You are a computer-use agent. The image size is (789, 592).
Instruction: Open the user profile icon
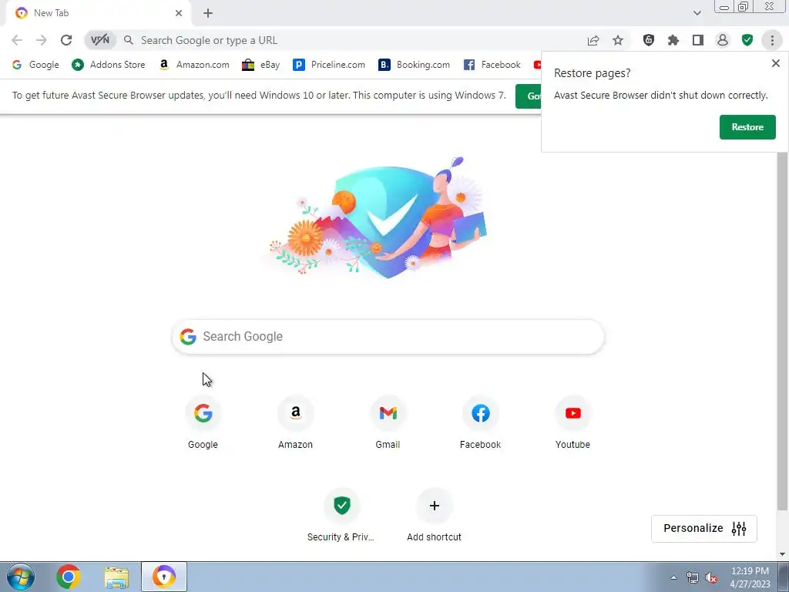point(723,40)
